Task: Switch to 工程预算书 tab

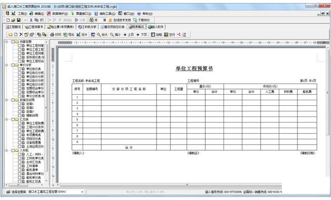Action: tap(34, 27)
